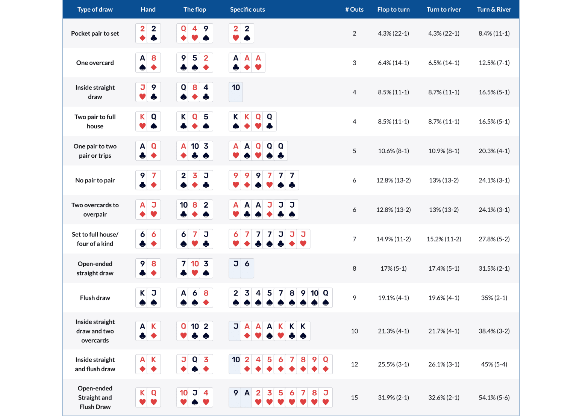Screen dimensions: 582x416
Task: Click the blue 10 card in Inside straight draw outs
Action: pos(236,92)
